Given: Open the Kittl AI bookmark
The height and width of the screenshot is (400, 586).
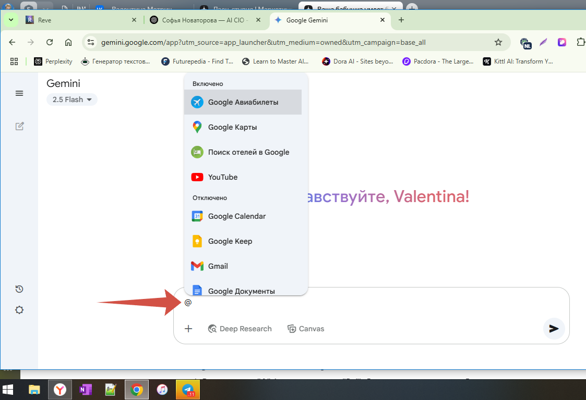Looking at the screenshot, I should (x=518, y=61).
